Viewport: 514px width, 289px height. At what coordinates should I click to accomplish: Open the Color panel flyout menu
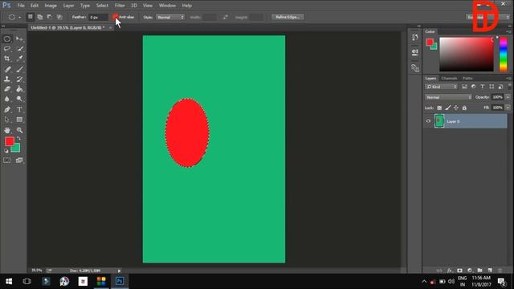click(x=508, y=32)
